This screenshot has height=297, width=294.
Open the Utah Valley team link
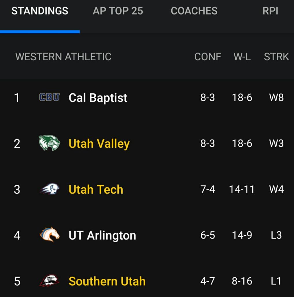[99, 144]
